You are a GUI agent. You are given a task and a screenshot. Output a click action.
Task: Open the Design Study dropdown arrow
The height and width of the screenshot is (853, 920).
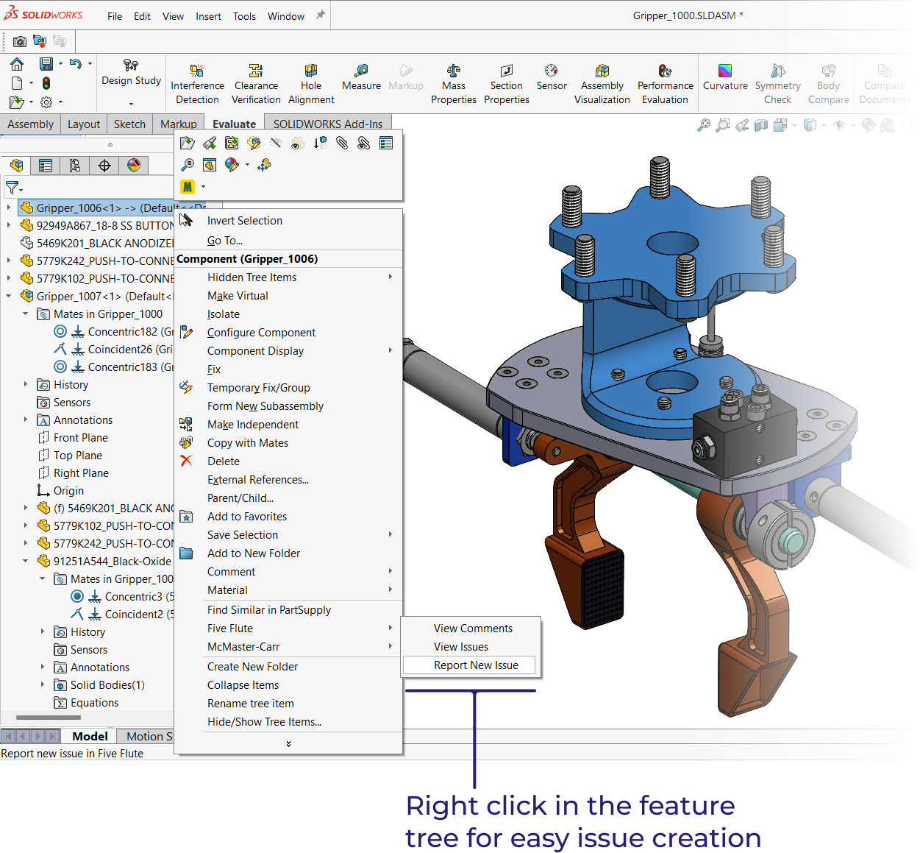point(131,104)
